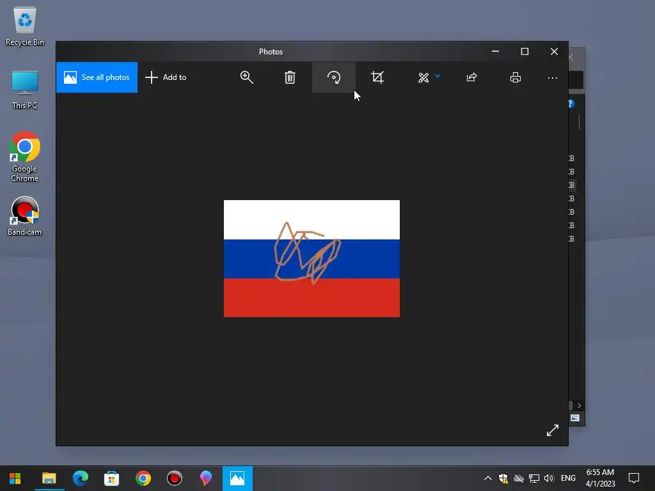Open the volume speaker tray icon
The image size is (655, 491).
click(549, 478)
